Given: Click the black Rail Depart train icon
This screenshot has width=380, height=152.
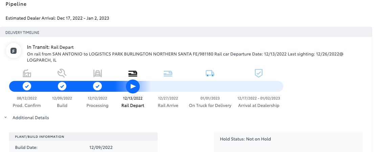Looking at the screenshot, I should [x=133, y=73].
